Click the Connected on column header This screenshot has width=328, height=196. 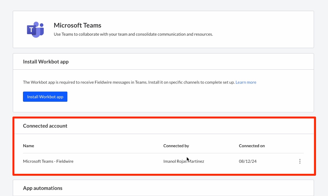point(252,146)
